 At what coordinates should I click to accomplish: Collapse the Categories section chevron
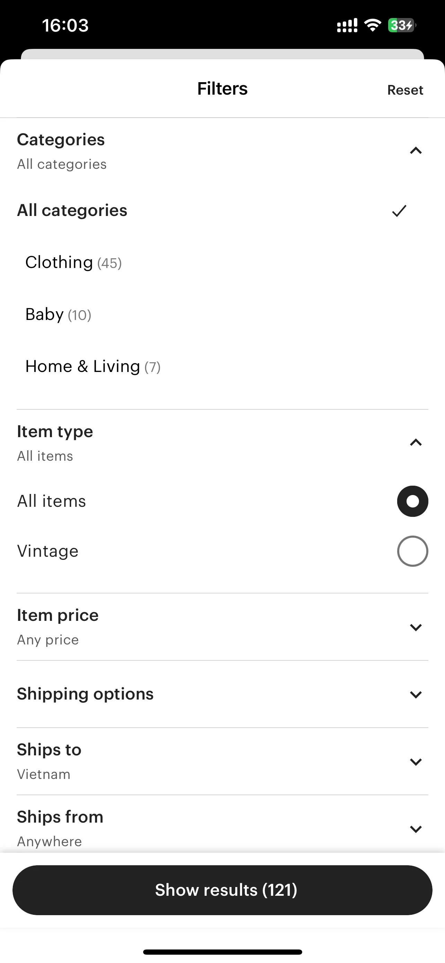click(416, 151)
